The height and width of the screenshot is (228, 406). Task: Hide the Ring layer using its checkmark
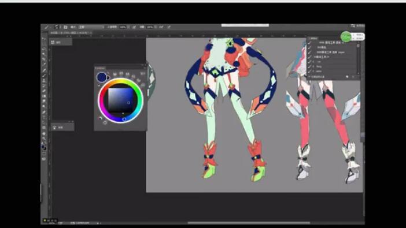309,66
